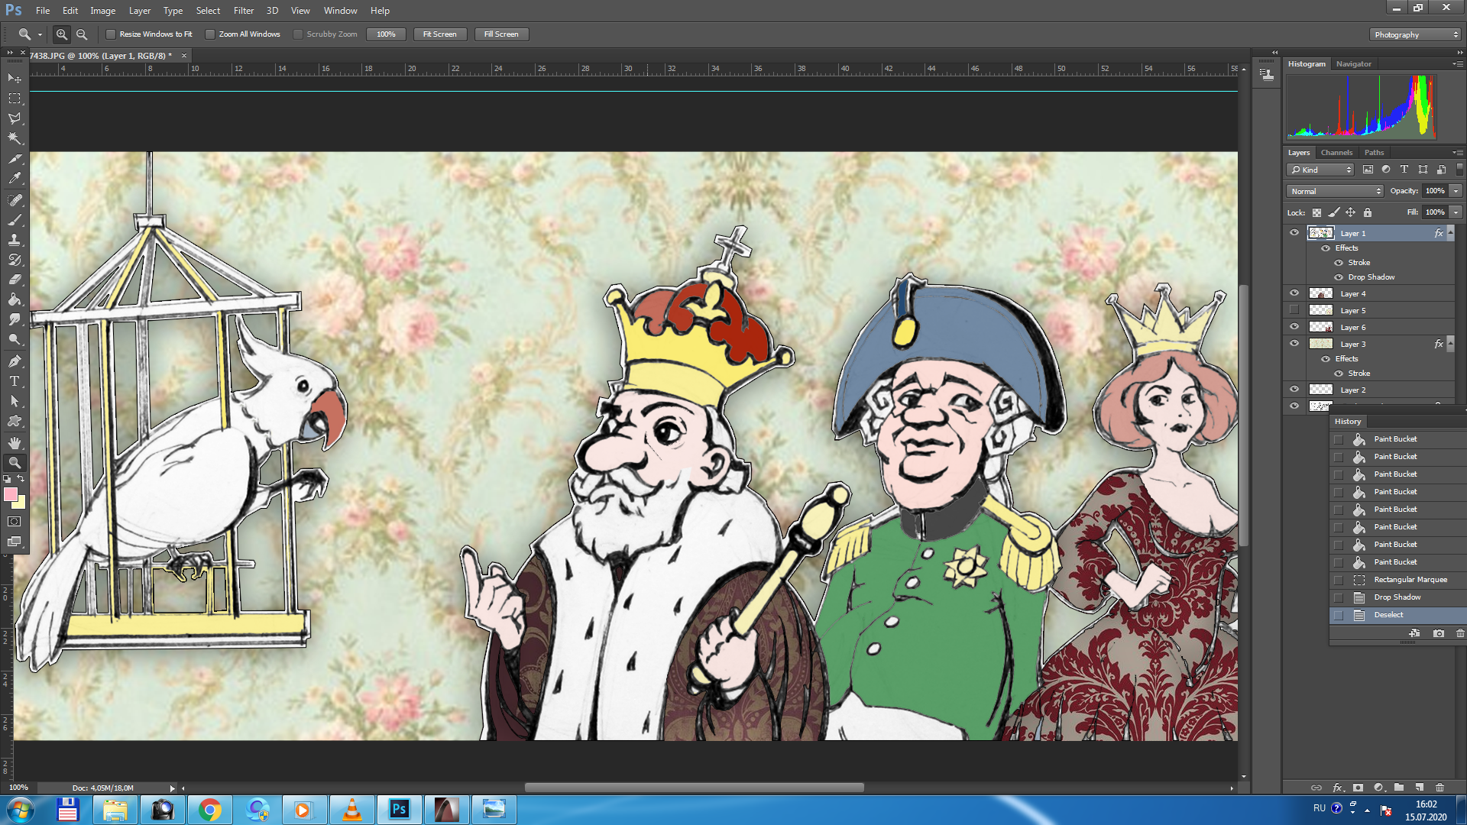1467x825 pixels.
Task: Select the History Brush tool
Action: (15, 260)
